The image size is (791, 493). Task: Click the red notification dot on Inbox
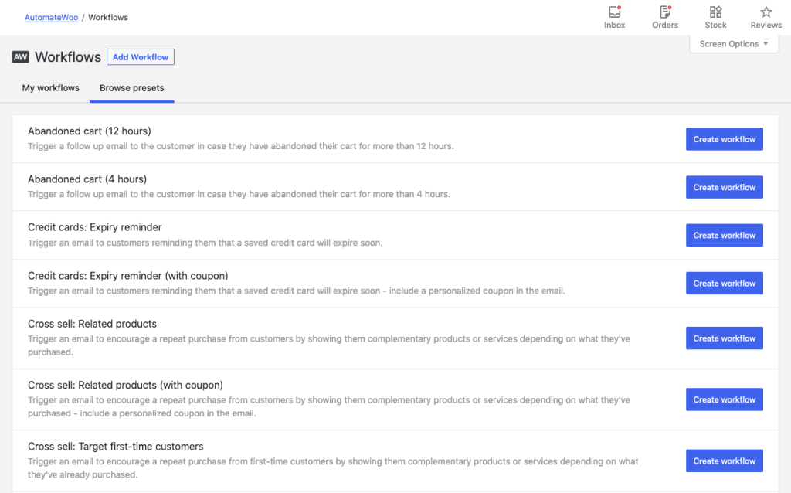pos(619,7)
